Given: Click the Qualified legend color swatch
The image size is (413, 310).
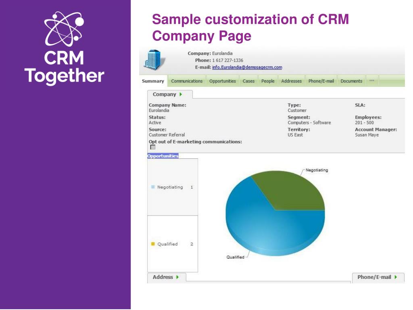Looking at the screenshot, I should pyautogui.click(x=153, y=244).
